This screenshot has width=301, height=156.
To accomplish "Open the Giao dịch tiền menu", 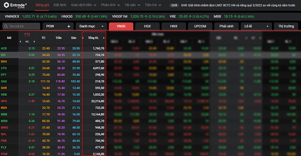I will (x=84, y=6).
